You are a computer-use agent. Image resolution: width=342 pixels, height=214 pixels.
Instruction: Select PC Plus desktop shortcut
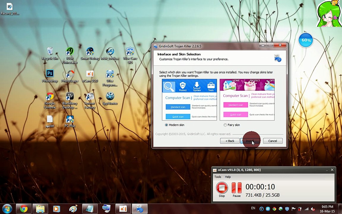point(70,121)
